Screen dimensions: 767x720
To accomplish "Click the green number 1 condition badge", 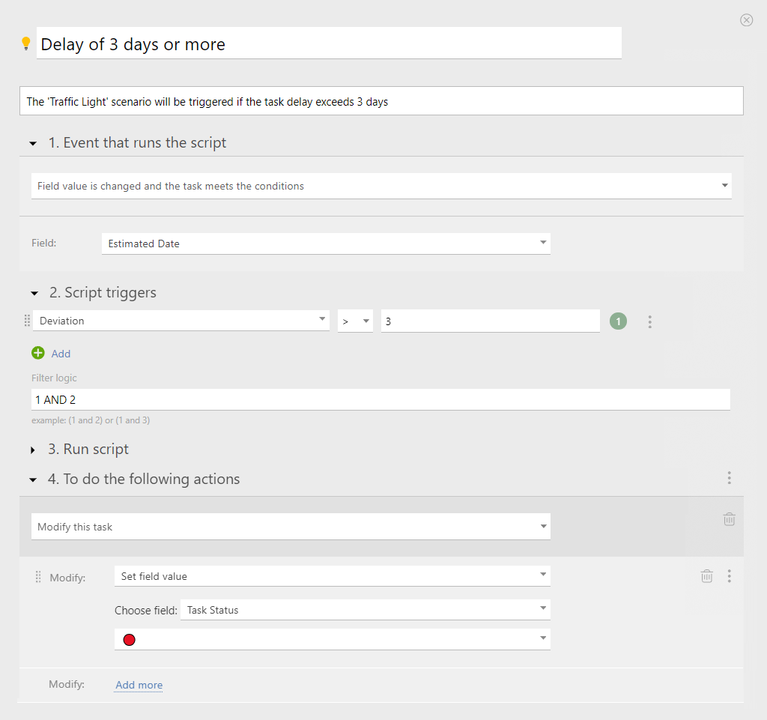I will pyautogui.click(x=618, y=321).
